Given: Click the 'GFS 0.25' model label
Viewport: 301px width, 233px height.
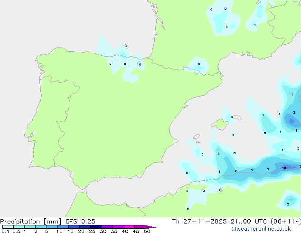Looking at the screenshot, I should pyautogui.click(x=80, y=222).
